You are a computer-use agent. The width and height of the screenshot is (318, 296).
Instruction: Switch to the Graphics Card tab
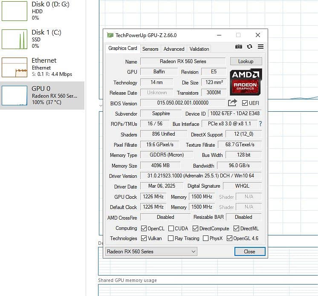(x=122, y=48)
